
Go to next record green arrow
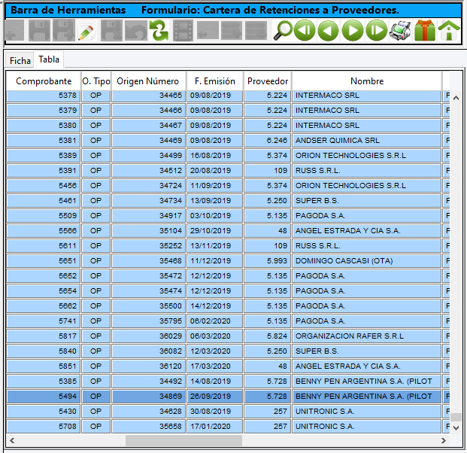coord(353,30)
